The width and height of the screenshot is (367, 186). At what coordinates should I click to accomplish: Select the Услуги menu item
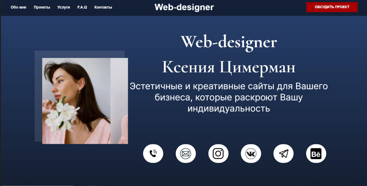tap(64, 7)
